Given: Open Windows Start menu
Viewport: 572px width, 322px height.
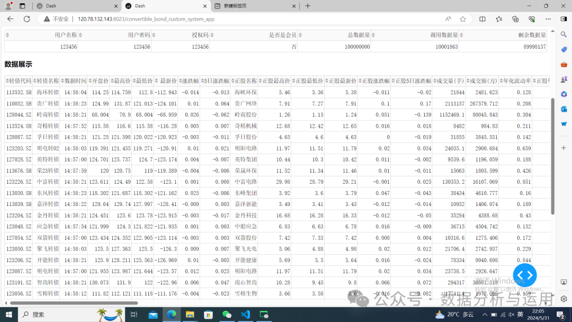Looking at the screenshot, I should tap(9, 315).
